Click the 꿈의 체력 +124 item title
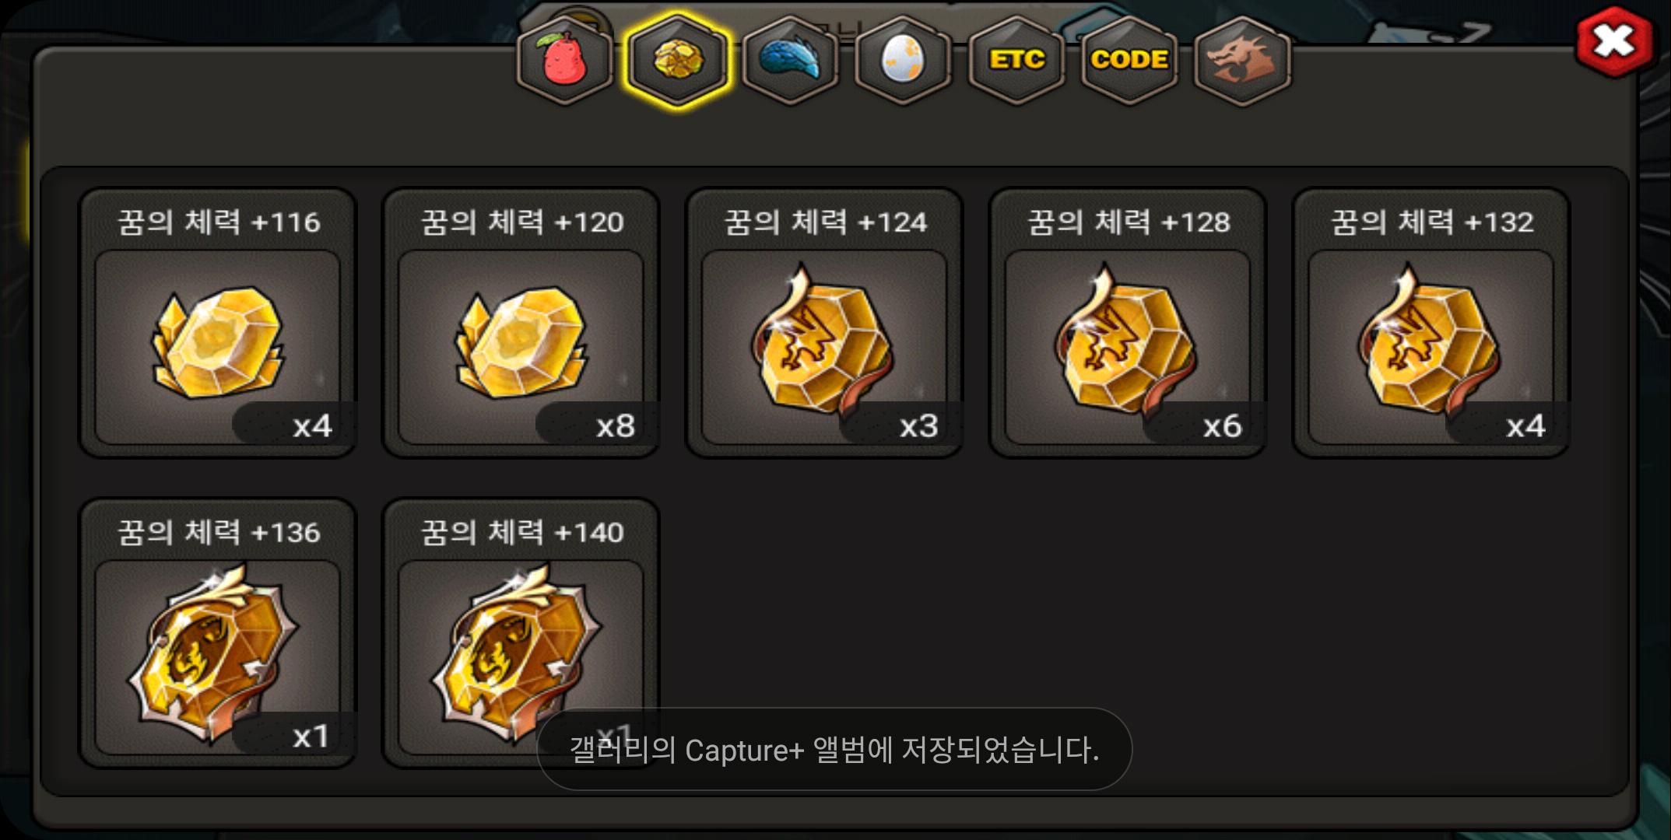 pos(826,222)
